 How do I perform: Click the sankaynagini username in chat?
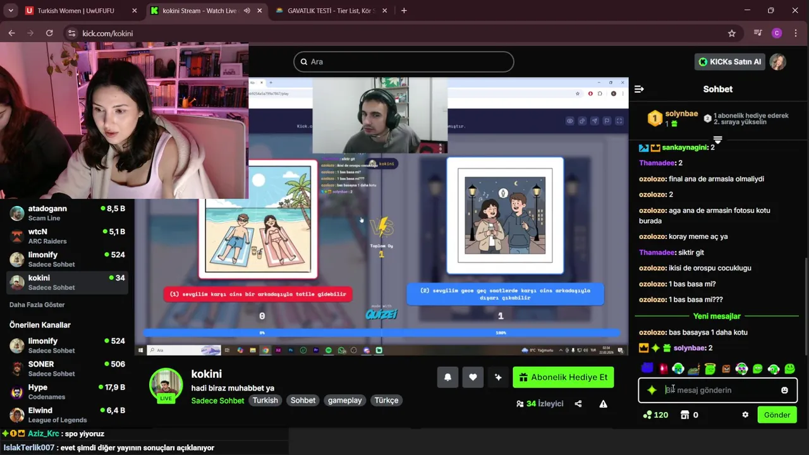(x=685, y=147)
